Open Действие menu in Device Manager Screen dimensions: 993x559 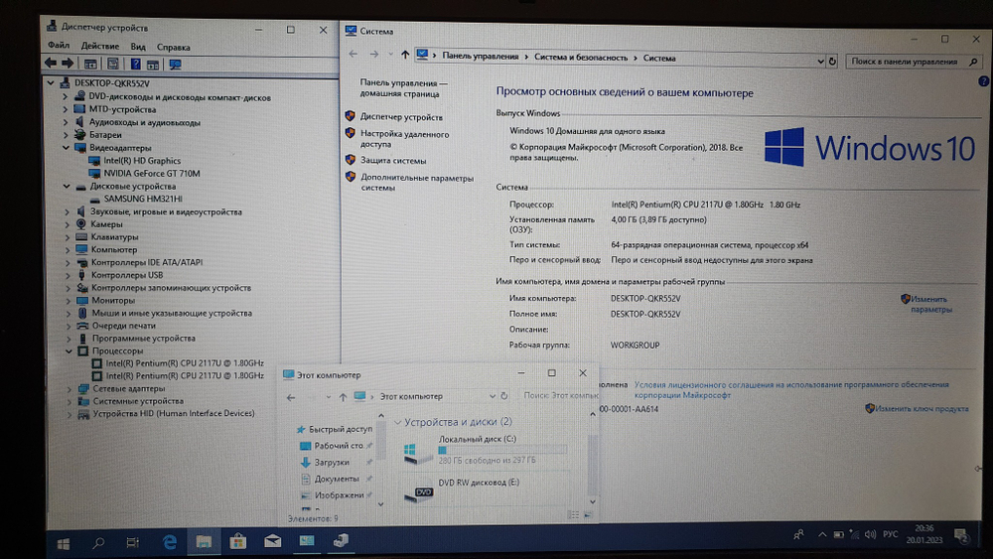[x=100, y=47]
